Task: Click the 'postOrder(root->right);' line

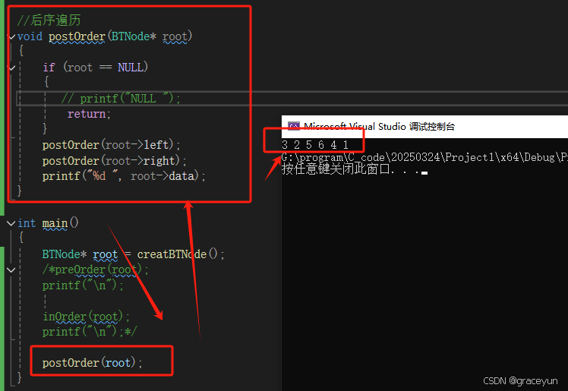Action: click(114, 161)
